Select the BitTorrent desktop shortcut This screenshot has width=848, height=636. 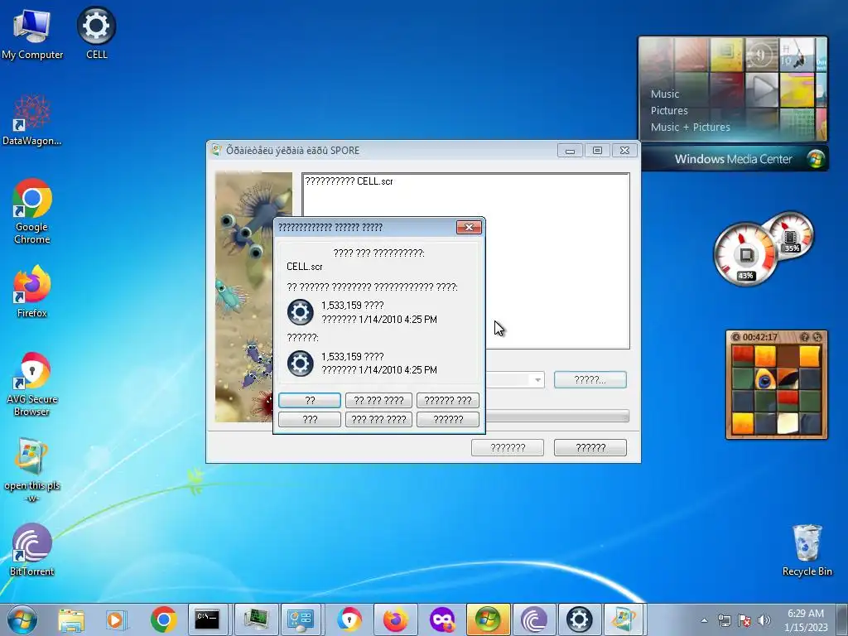32,550
